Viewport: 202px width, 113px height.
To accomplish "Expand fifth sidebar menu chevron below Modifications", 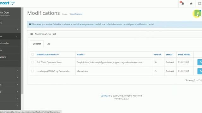I will coord(17,98).
